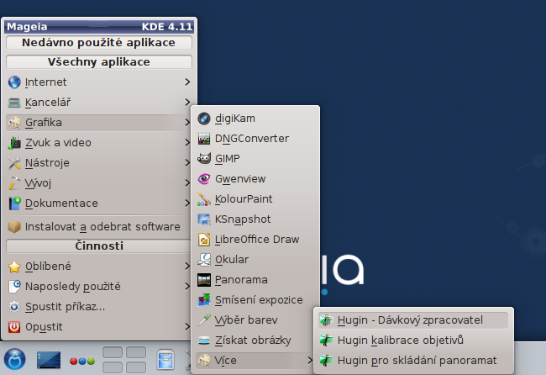Click the Naposledy použité document icon
This screenshot has height=375, width=546.
(14, 287)
